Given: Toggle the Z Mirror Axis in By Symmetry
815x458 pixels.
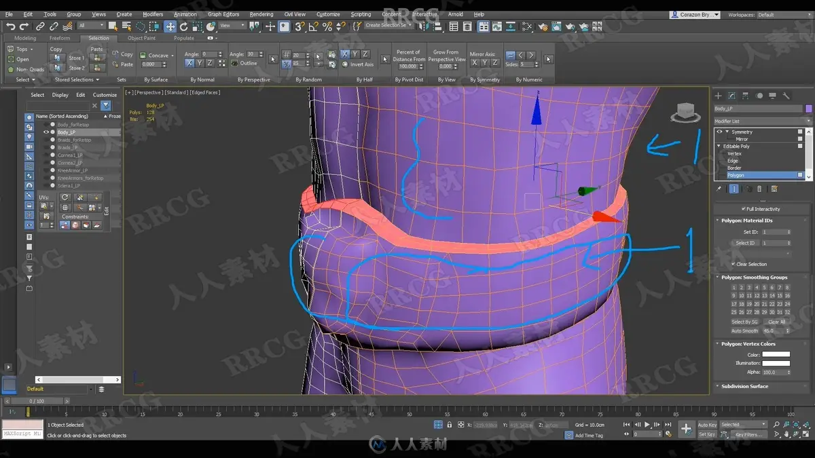Looking at the screenshot, I should point(496,62).
